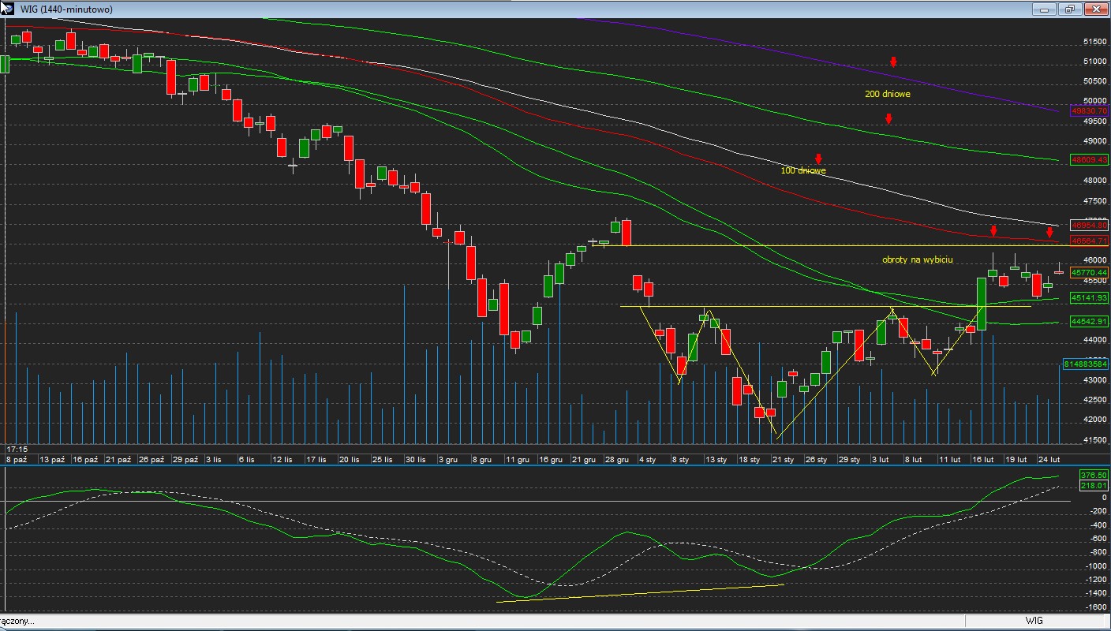The height and width of the screenshot is (631, 1111).
Task: Click the white-bordered 46954.80 price tag
Action: [1089, 225]
